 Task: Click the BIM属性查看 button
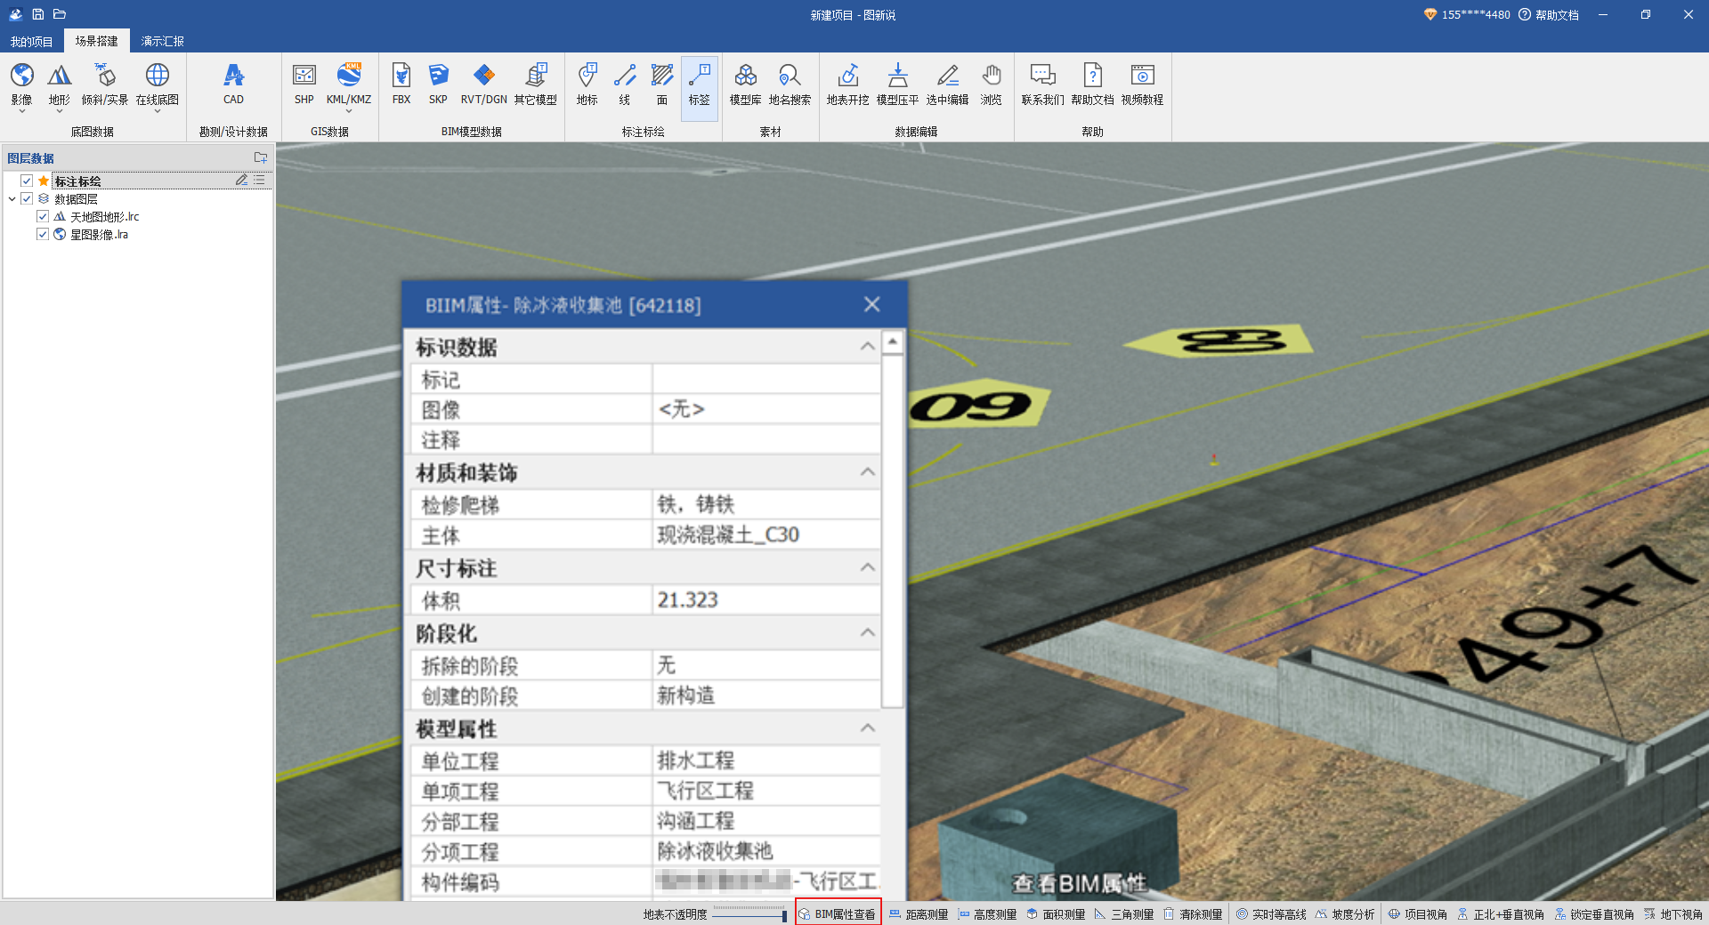(838, 914)
